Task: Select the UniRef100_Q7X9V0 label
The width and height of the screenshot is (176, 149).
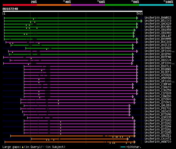Action: (x=158, y=100)
